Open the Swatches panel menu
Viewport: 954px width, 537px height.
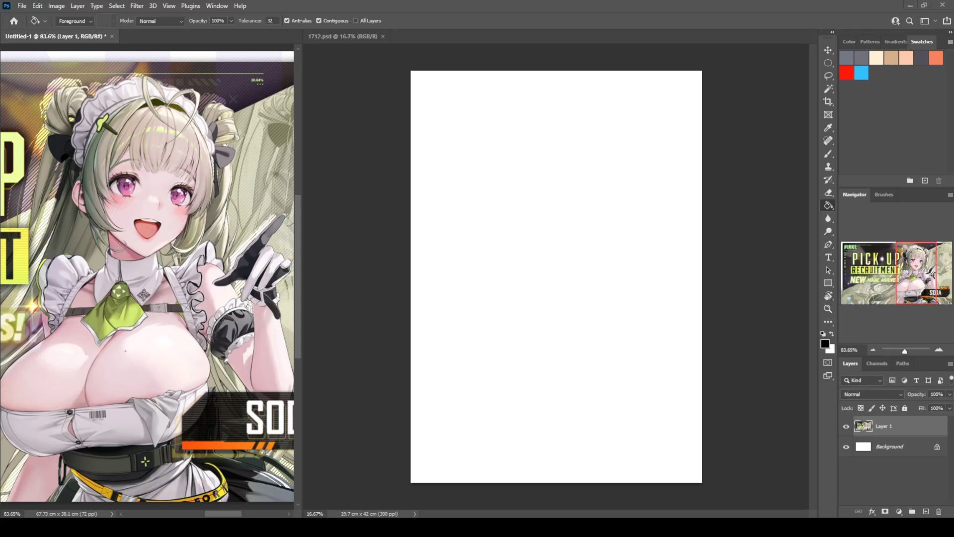pos(950,42)
